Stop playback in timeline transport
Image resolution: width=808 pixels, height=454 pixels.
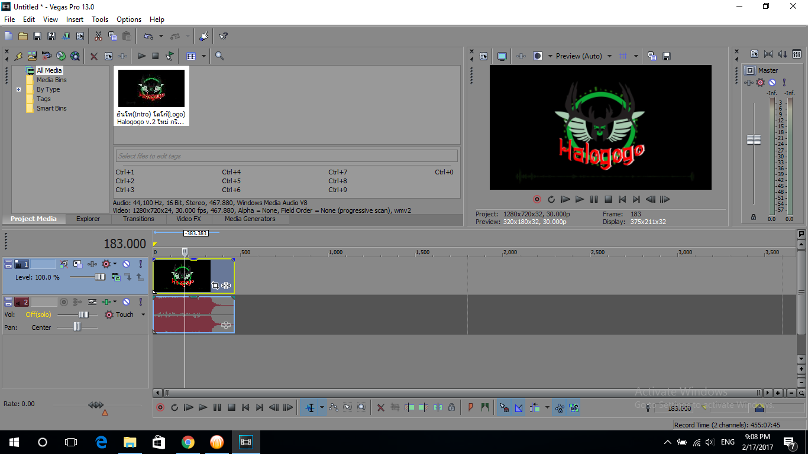click(x=231, y=407)
